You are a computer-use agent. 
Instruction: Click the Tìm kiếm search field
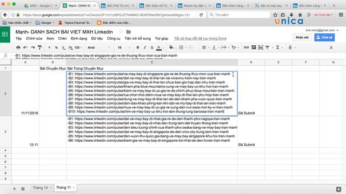[x=239, y=15]
